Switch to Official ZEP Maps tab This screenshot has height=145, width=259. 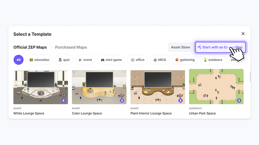point(30,47)
